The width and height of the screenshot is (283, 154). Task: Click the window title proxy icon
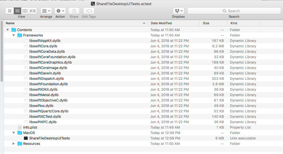pos(93,4)
